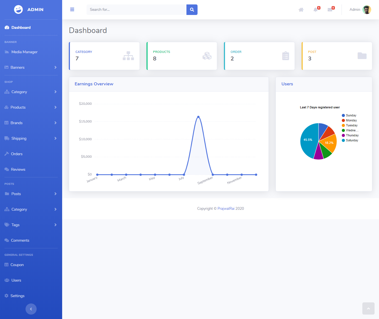Open the Media Manager from the sidebar

24,52
